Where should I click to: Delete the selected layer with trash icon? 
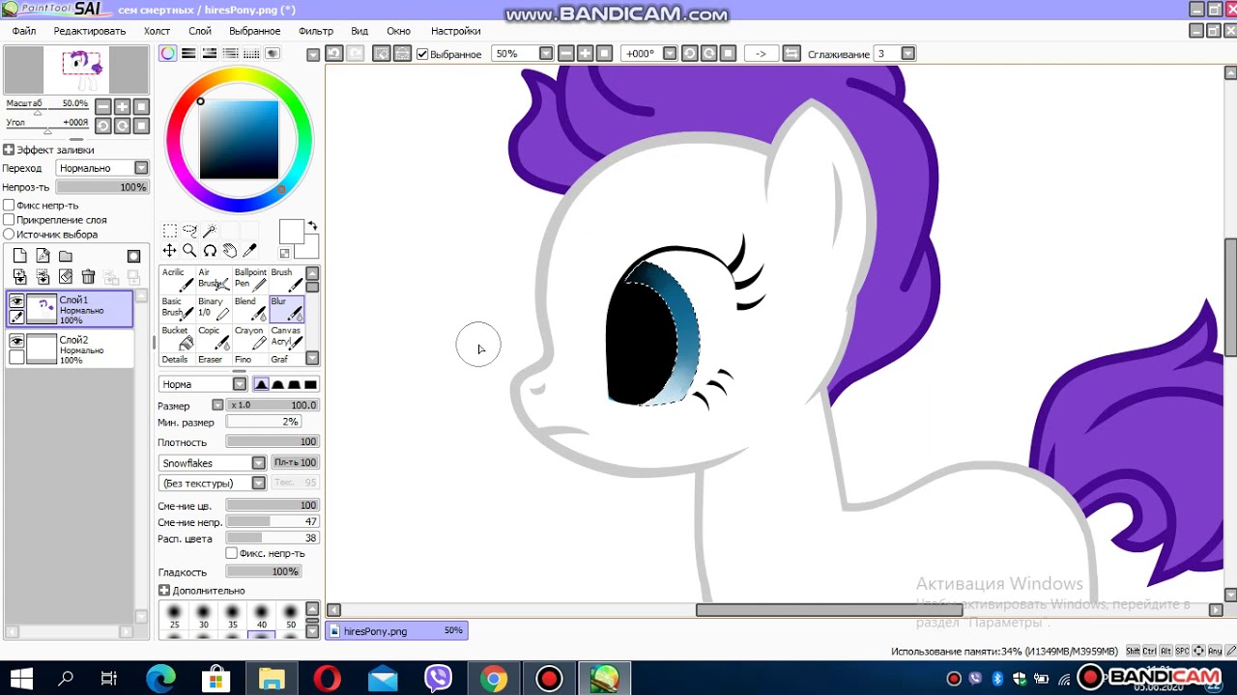89,277
